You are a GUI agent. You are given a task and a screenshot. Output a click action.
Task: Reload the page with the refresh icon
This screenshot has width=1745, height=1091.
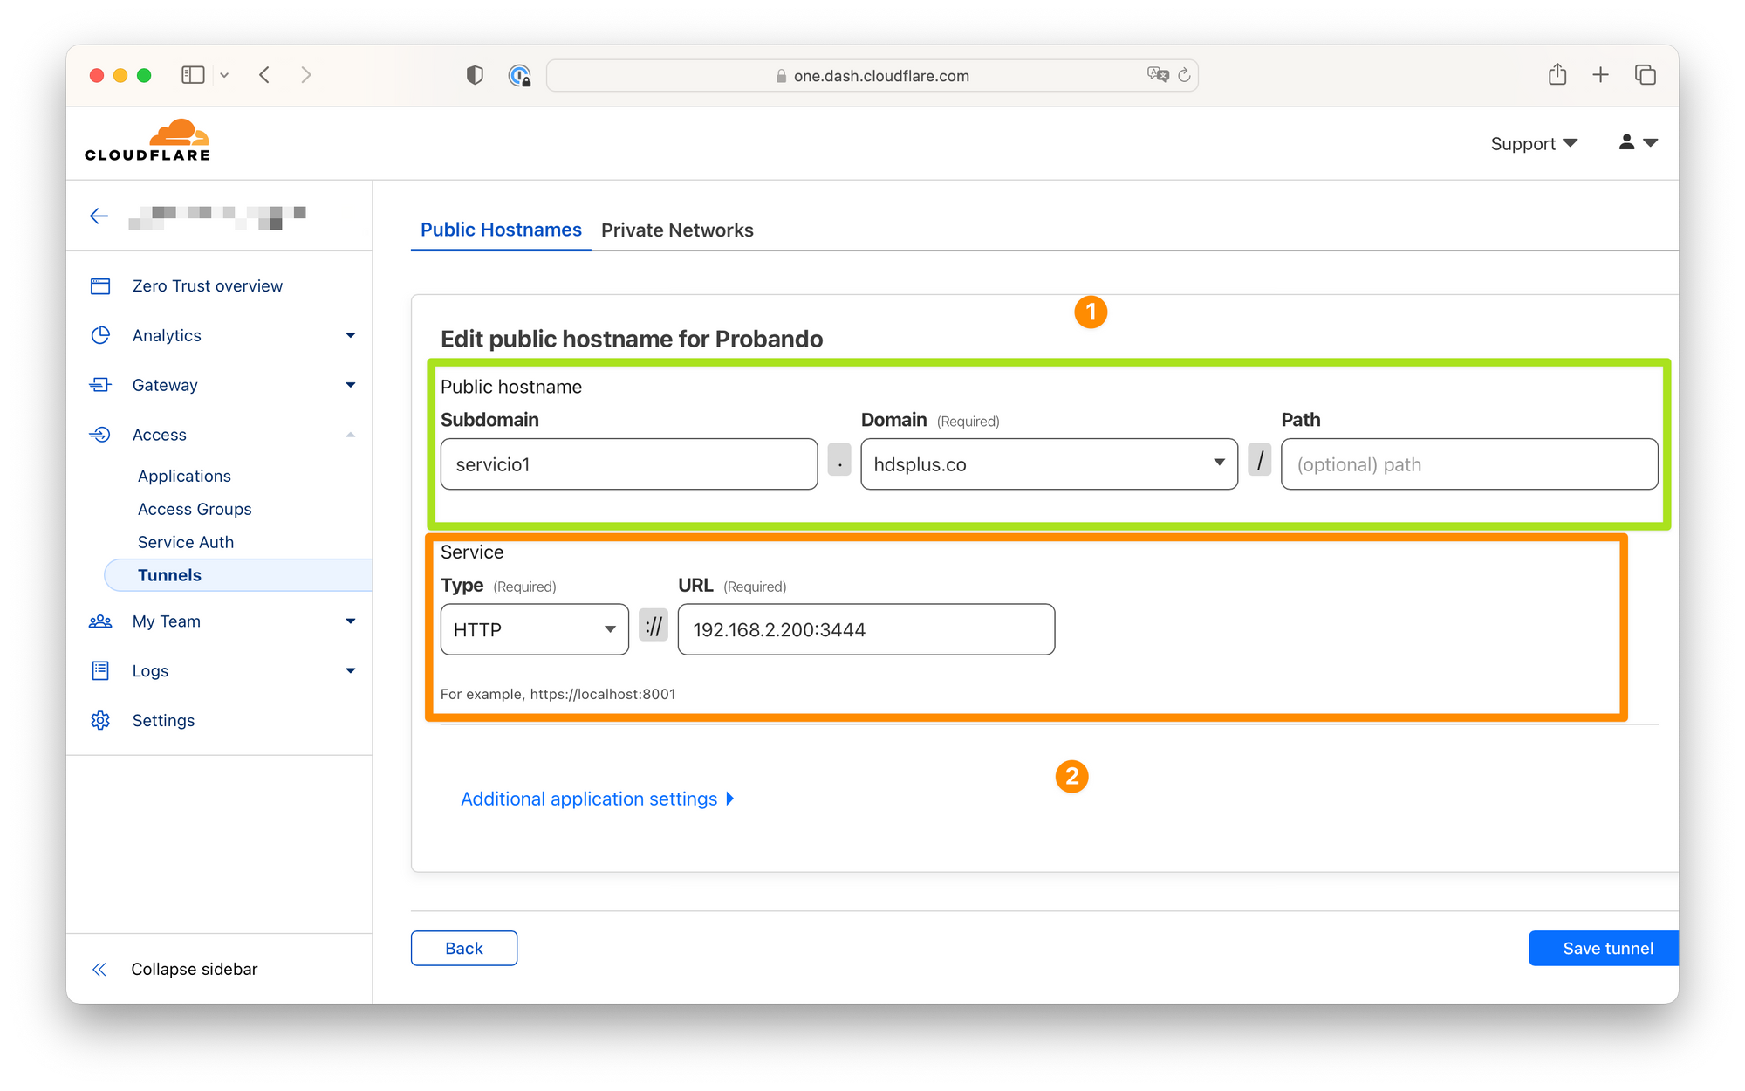pyautogui.click(x=1185, y=75)
